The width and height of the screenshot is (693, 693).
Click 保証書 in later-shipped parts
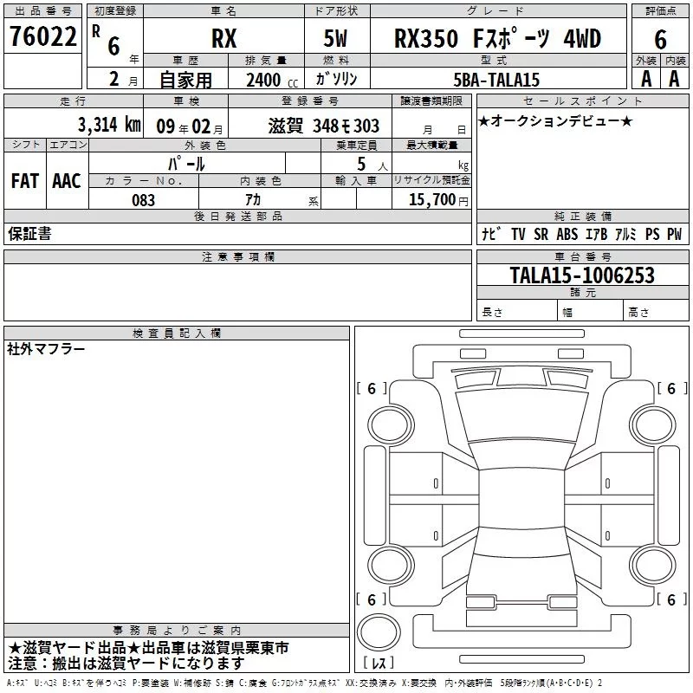tap(29, 234)
